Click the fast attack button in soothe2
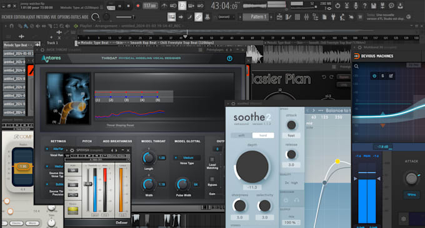425x228 pixels. coord(291,136)
